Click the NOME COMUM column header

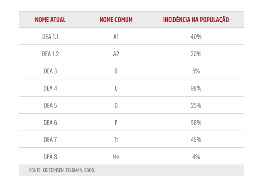[x=116, y=19]
